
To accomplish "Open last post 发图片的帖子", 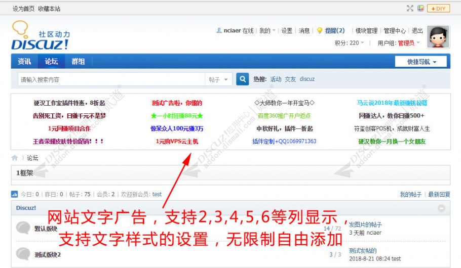I will [x=365, y=225].
